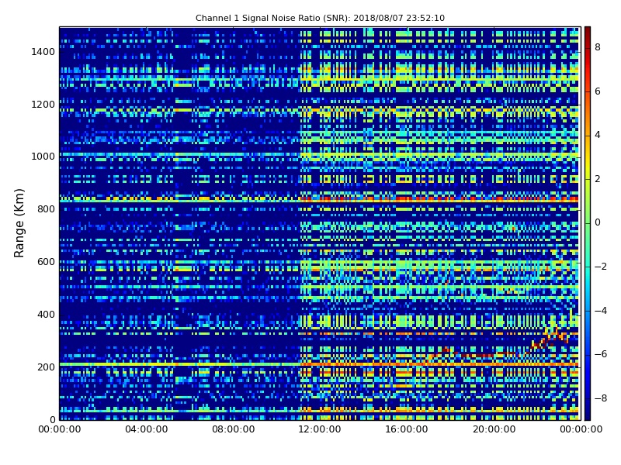Viewport: 621px width, 465px height.
Task: Click the colorbar tick label "−2"
Action: coord(601,267)
